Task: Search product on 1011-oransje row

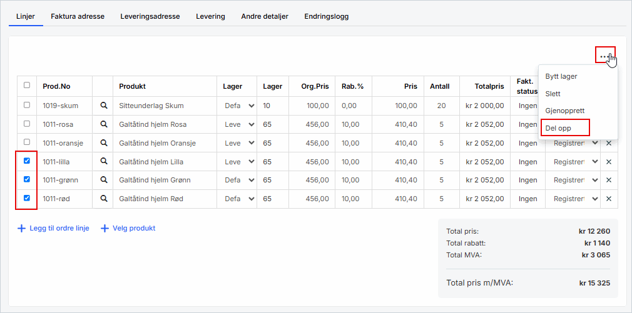Action: click(x=104, y=143)
